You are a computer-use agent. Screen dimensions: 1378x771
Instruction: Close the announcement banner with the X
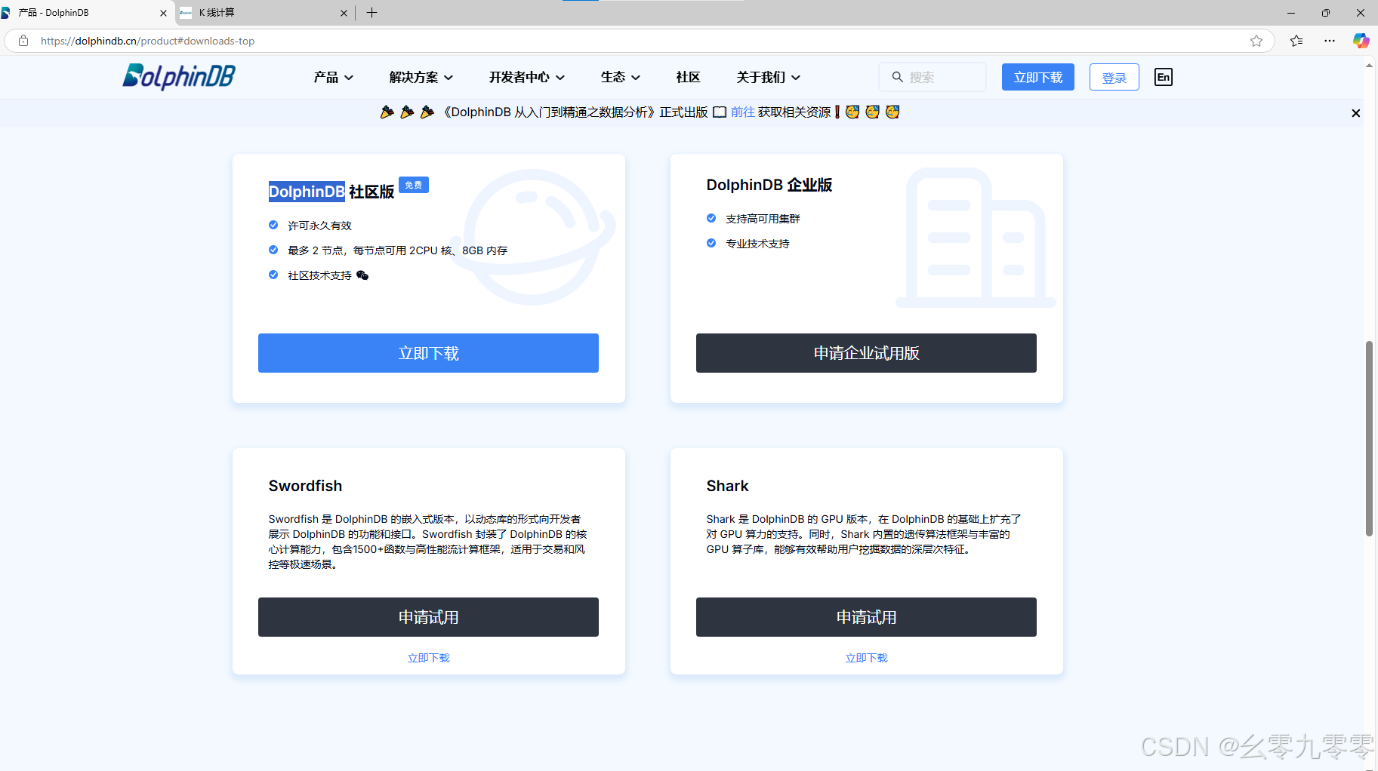tap(1356, 113)
